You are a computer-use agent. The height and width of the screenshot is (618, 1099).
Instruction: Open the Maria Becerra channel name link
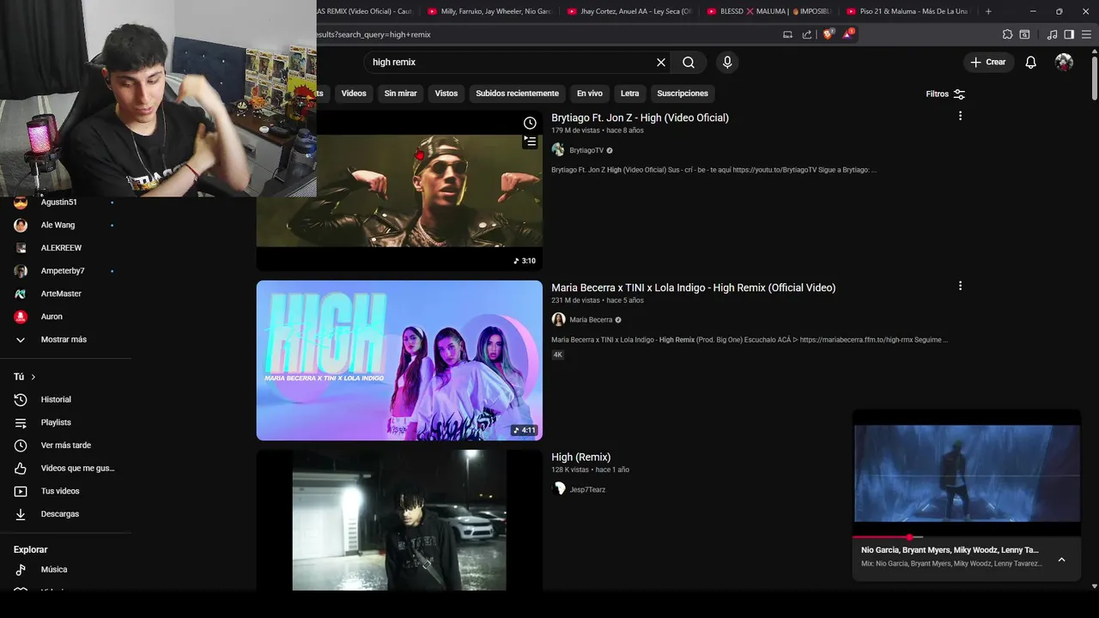tap(591, 319)
